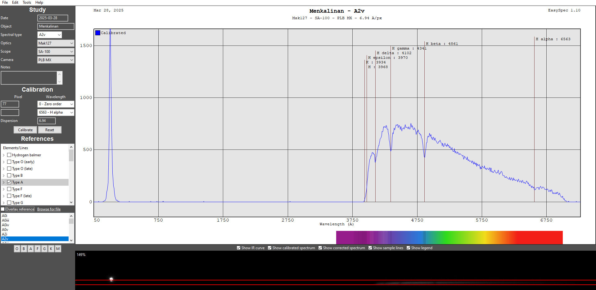Click the O spectral class button
Screen dimensions: 596x290
tap(17, 249)
